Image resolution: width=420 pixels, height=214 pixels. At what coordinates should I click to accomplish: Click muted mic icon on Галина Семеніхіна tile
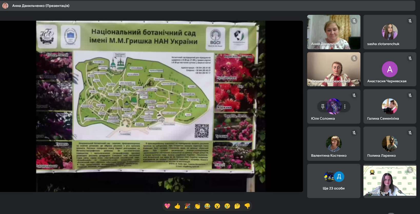click(x=410, y=95)
